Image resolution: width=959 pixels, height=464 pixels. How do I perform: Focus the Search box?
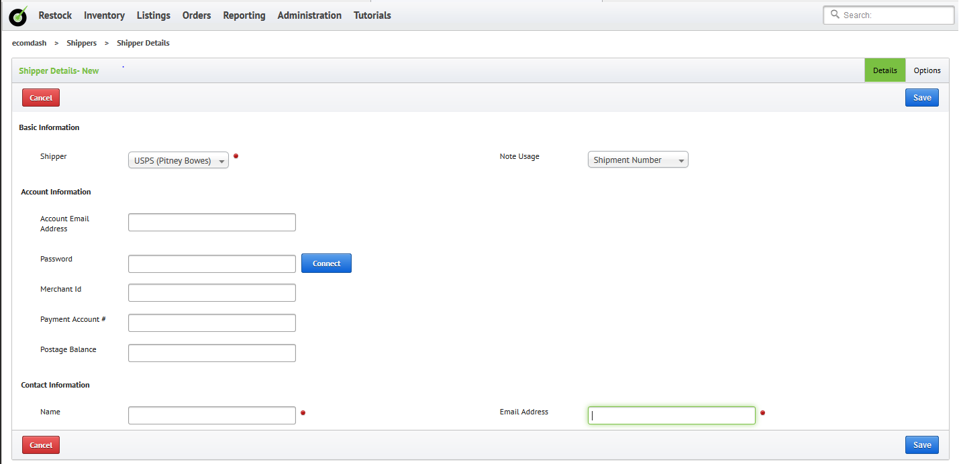click(889, 15)
